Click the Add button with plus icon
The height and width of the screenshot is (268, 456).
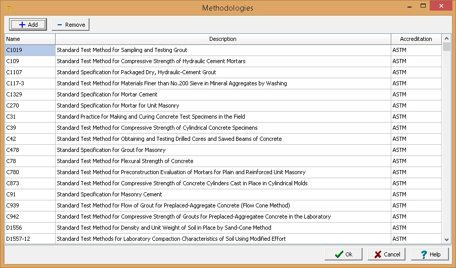(28, 25)
